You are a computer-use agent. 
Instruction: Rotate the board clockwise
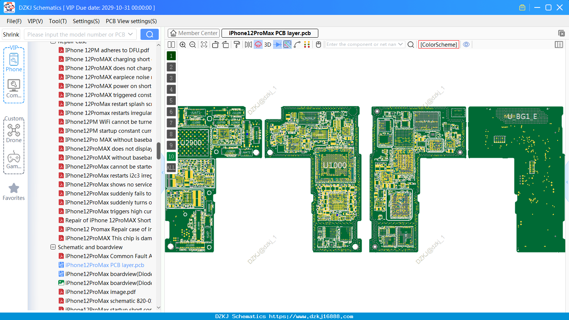tap(226, 44)
